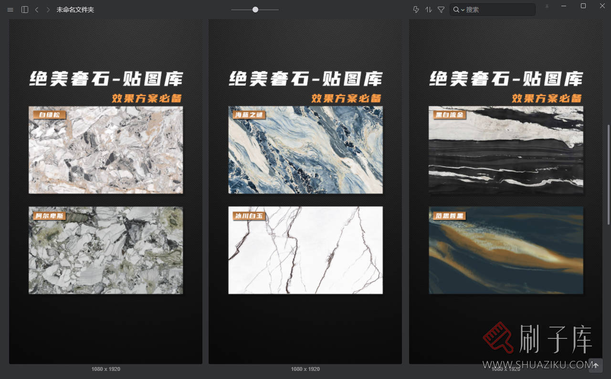Screen dimensions: 611x379
Task: Open the 海蓝之谜 blue marble image
Action: coord(305,150)
